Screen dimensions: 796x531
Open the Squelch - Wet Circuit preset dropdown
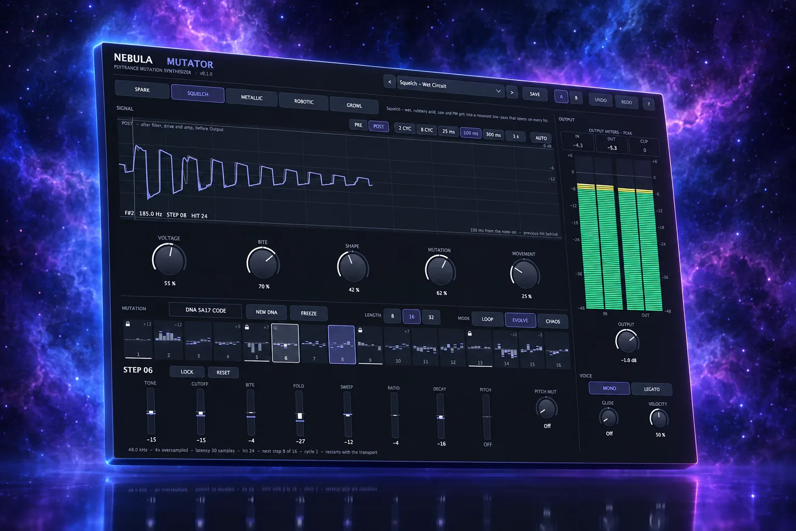tap(450, 87)
